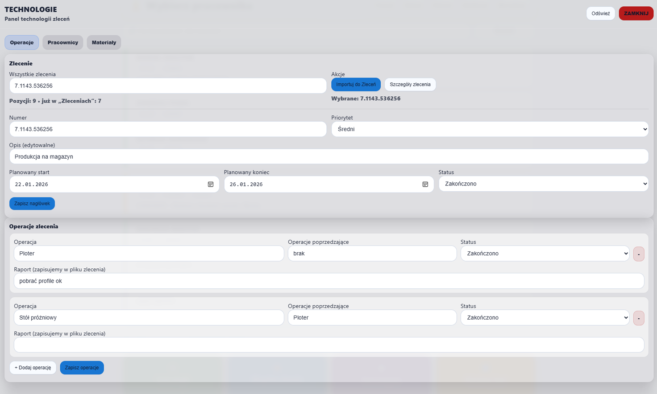Refresh the panel with Odśwież

pyautogui.click(x=600, y=13)
